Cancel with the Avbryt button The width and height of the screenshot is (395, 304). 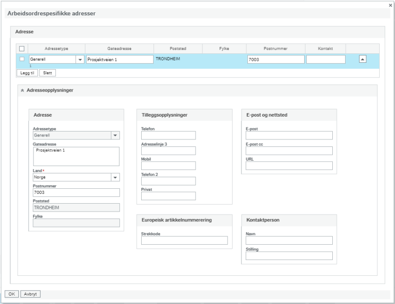pos(30,294)
